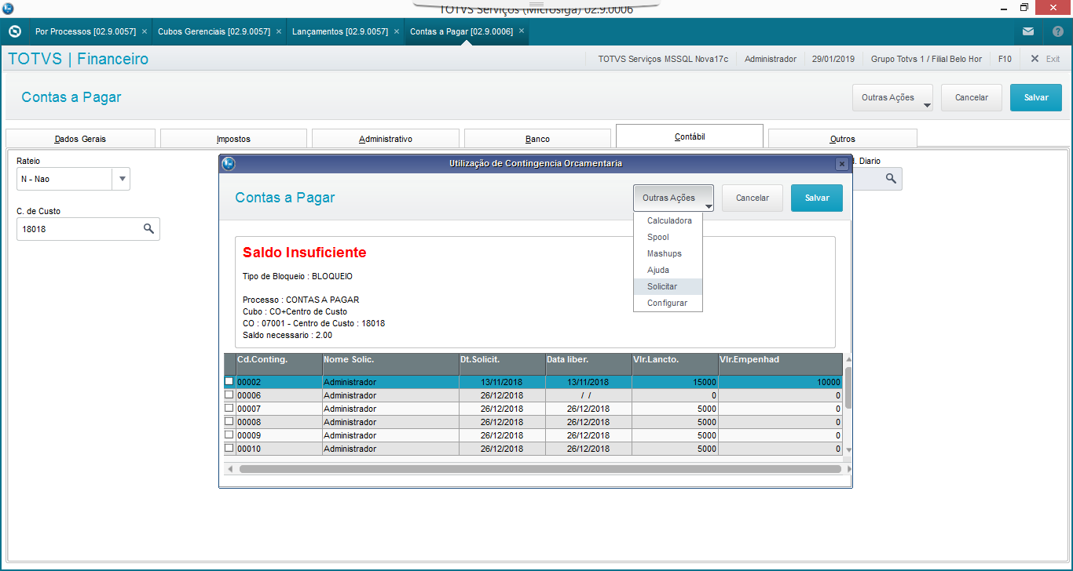Choose Configurar from the menu
1073x571 pixels.
pos(667,303)
